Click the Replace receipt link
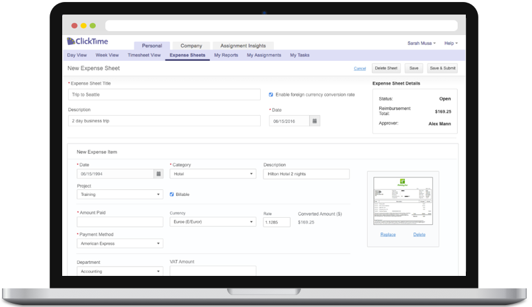The height and width of the screenshot is (307, 532). click(x=388, y=235)
